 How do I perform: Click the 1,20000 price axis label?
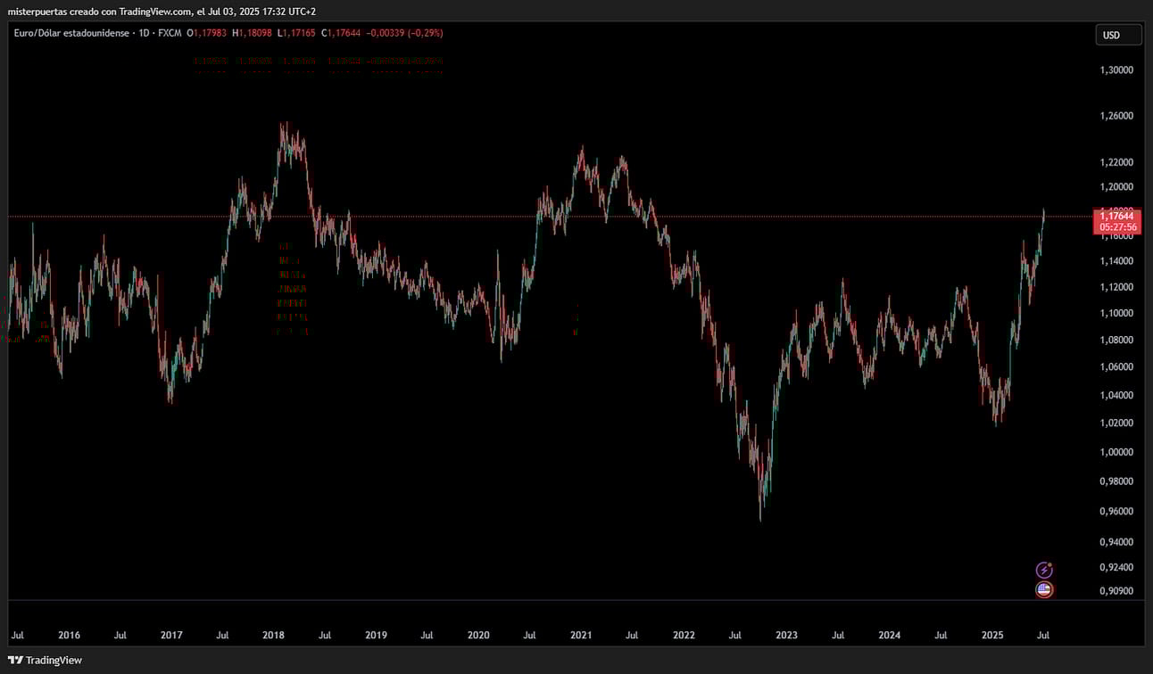(x=1116, y=187)
